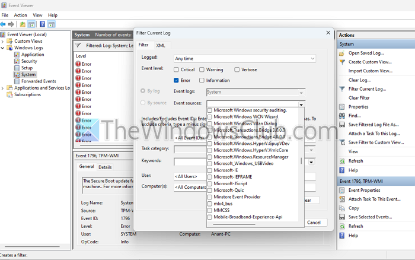
Task: Click the Attach Task To This Event icon
Action: (x=342, y=199)
